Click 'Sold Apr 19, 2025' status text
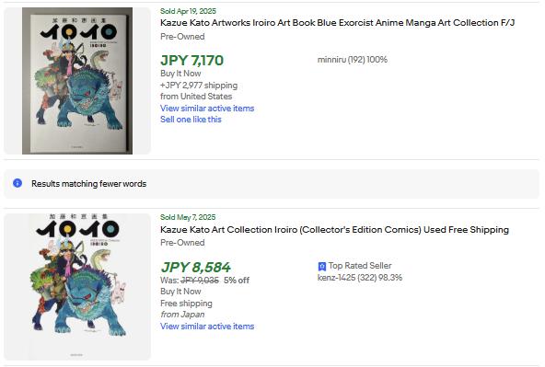Viewport: 545px width, 367px height. [x=188, y=11]
